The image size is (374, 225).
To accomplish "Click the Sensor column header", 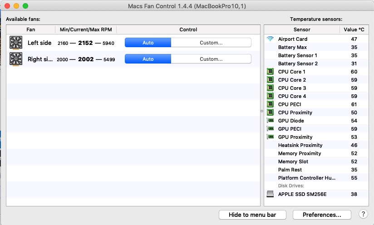I will (x=302, y=29).
